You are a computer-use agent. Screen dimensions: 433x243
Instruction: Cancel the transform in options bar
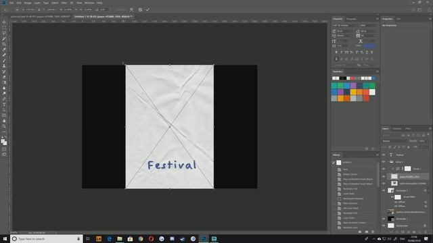click(x=140, y=9)
